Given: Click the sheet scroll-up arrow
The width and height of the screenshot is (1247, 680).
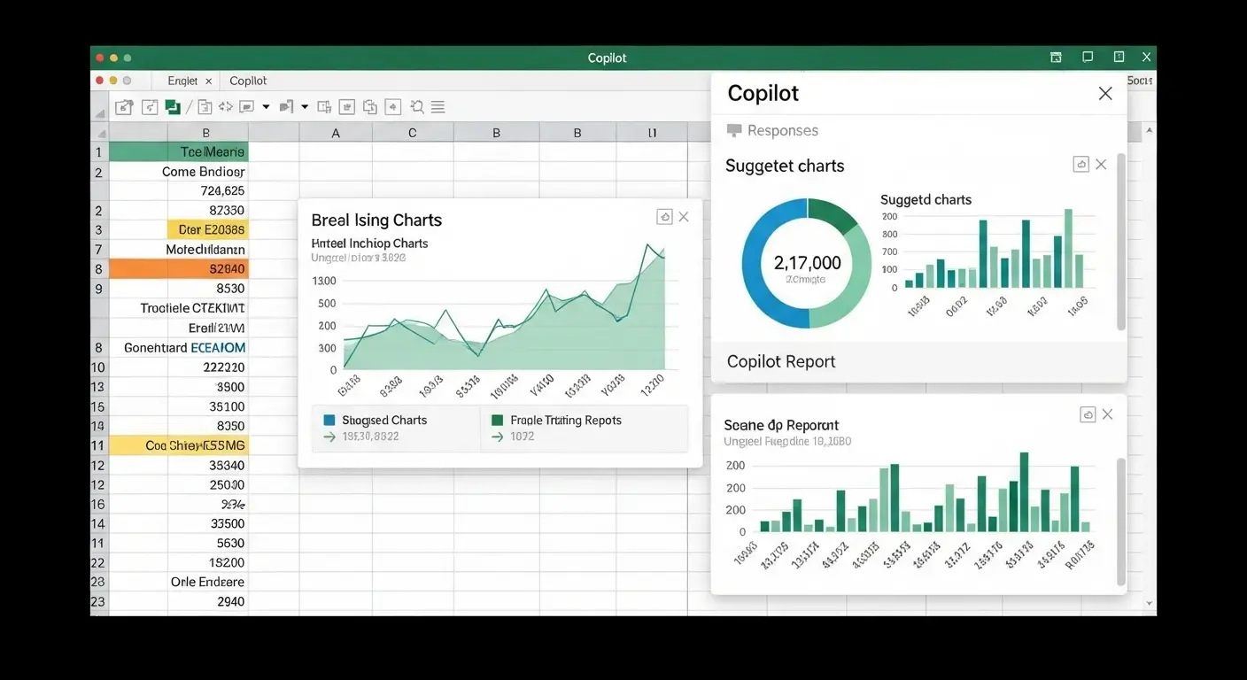Looking at the screenshot, I should [x=1150, y=132].
